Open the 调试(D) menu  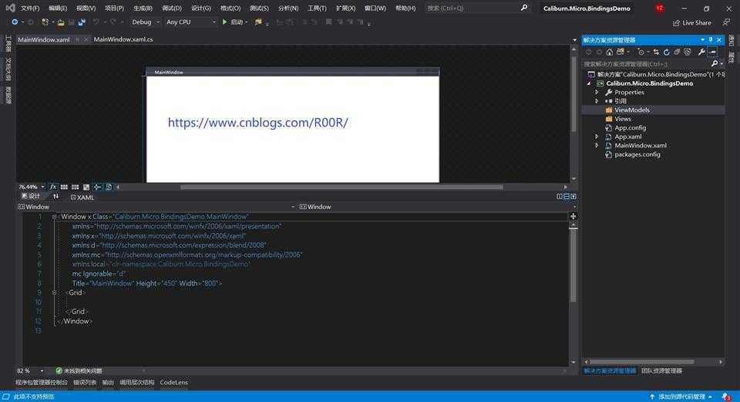point(172,8)
